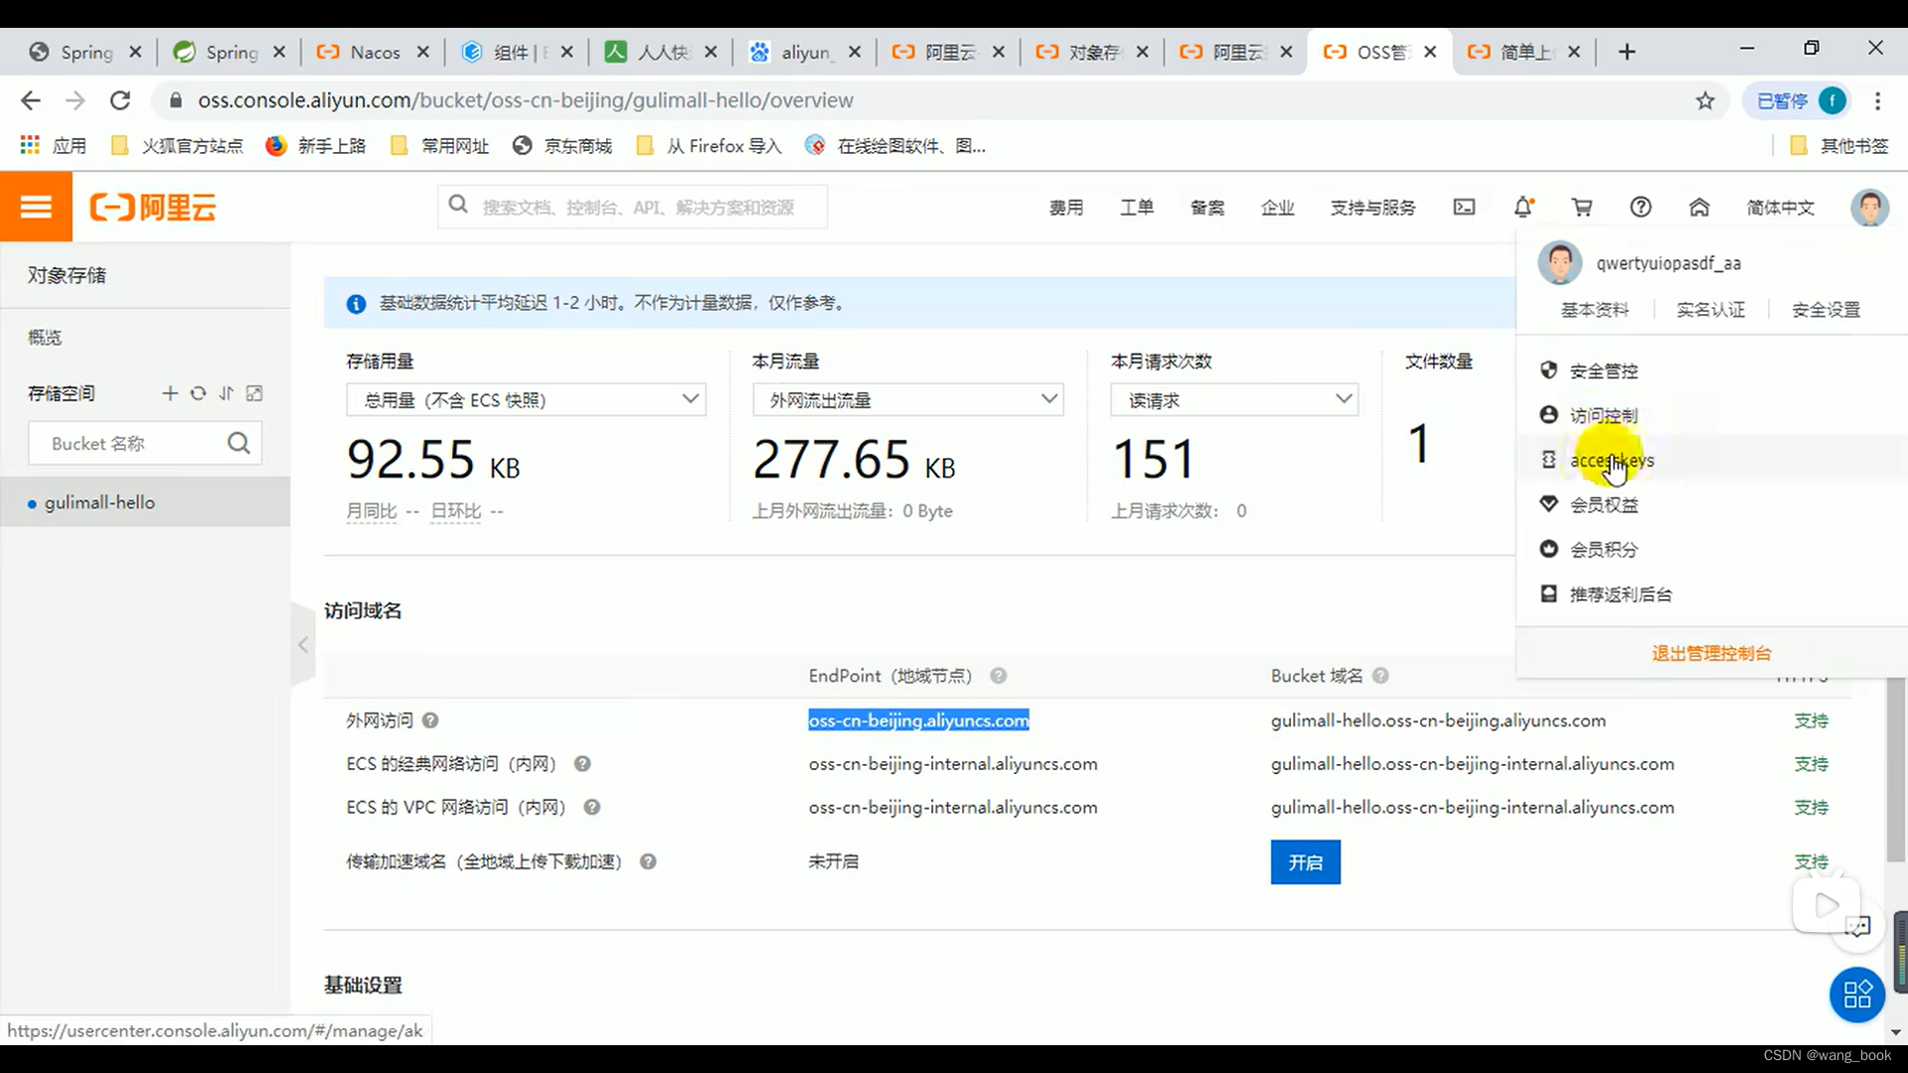Open the shopping cart icon
Viewport: 1908px width, 1073px height.
tap(1582, 207)
